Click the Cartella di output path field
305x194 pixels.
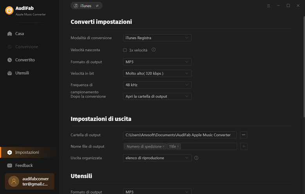coord(180,135)
